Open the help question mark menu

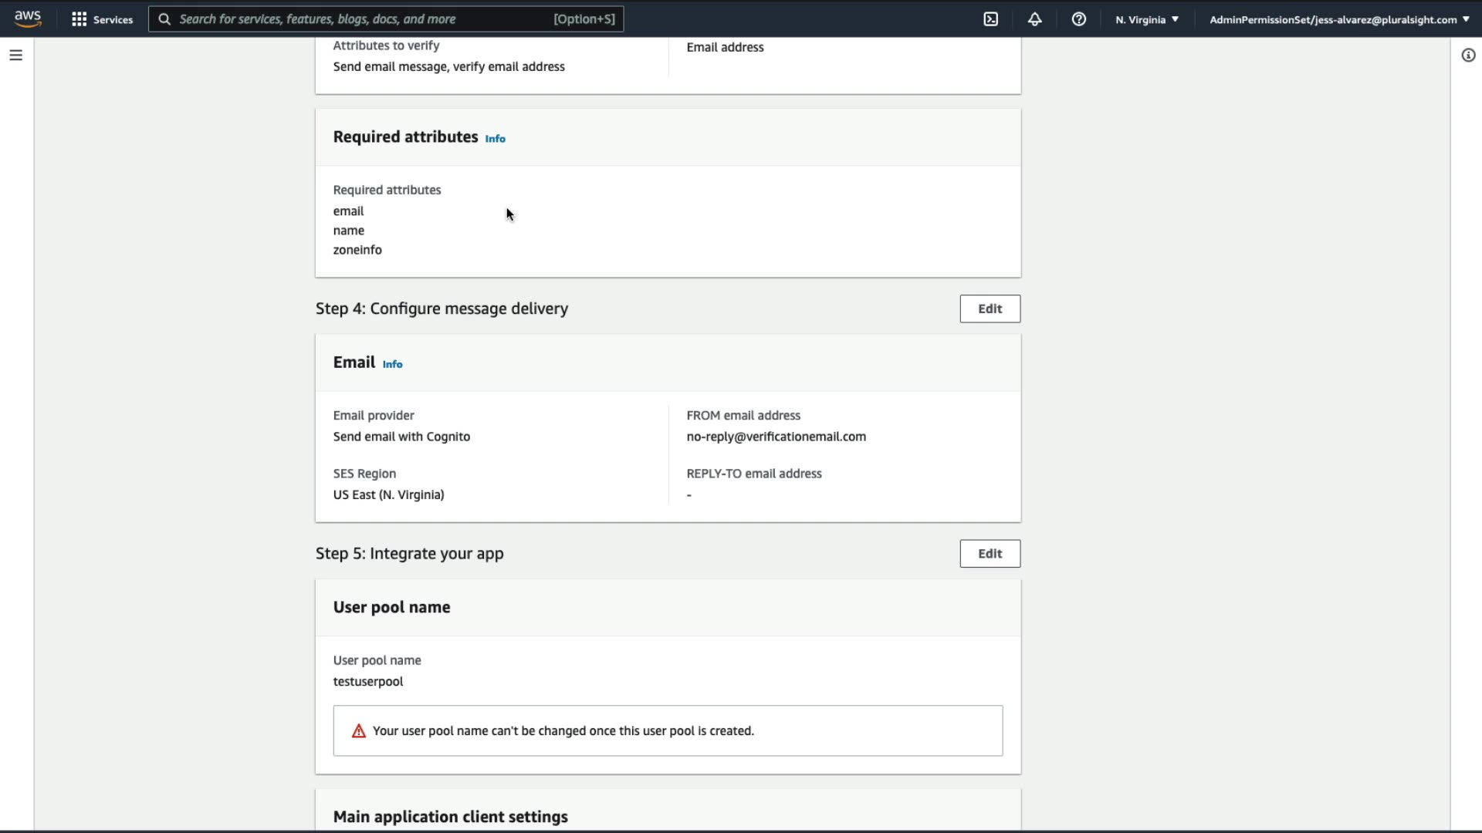tap(1079, 19)
